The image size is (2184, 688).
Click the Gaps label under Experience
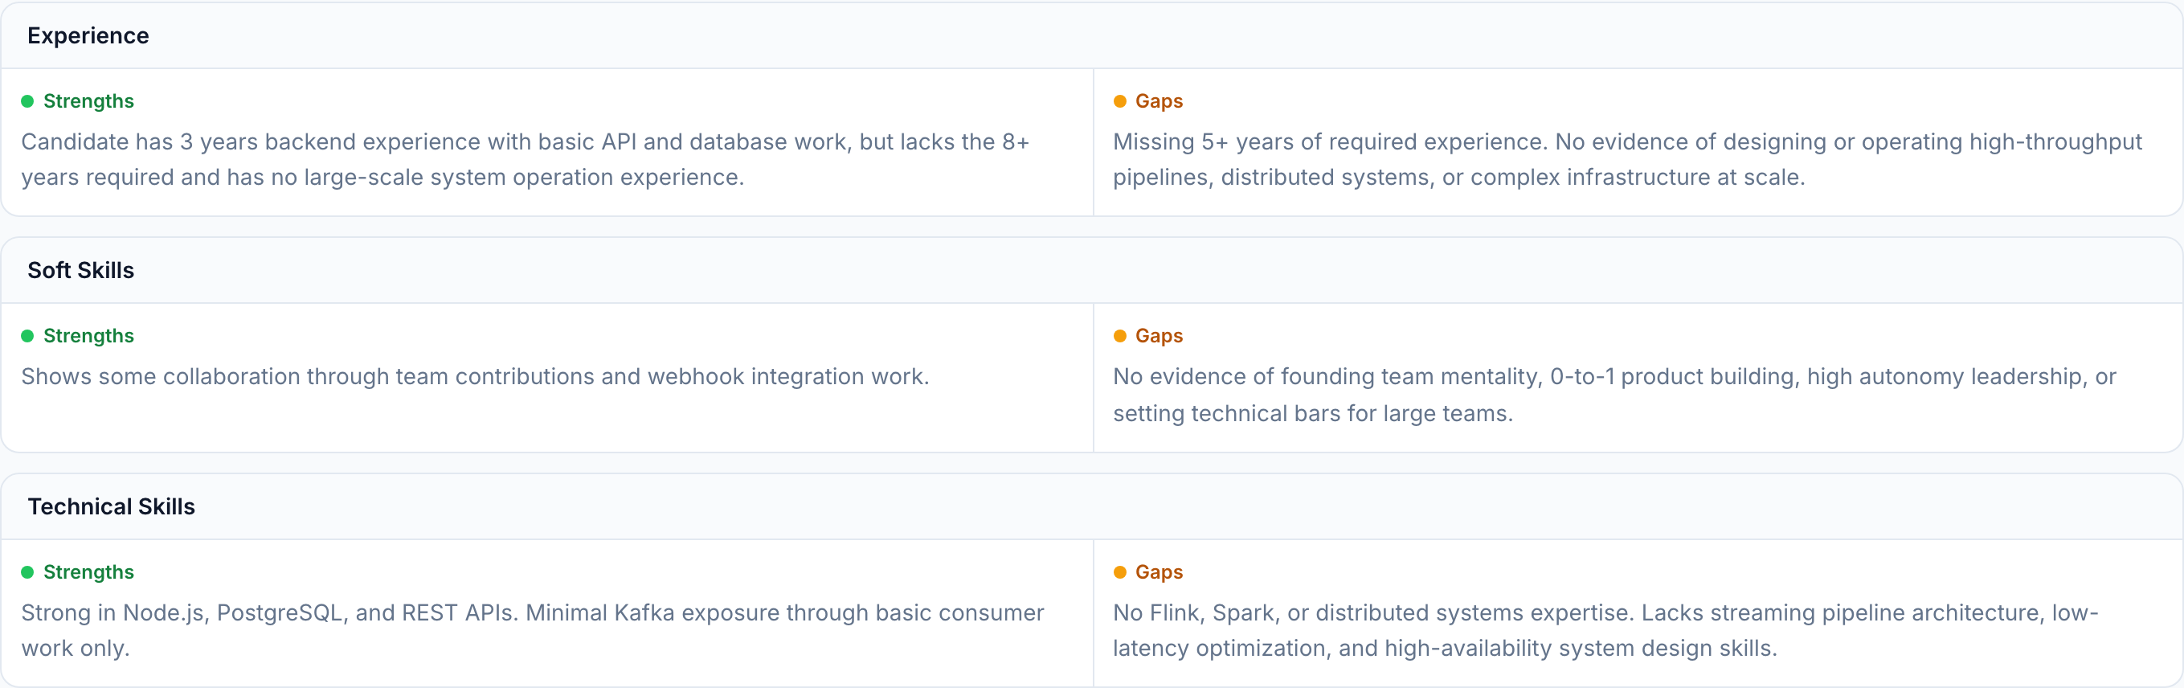(x=1158, y=102)
